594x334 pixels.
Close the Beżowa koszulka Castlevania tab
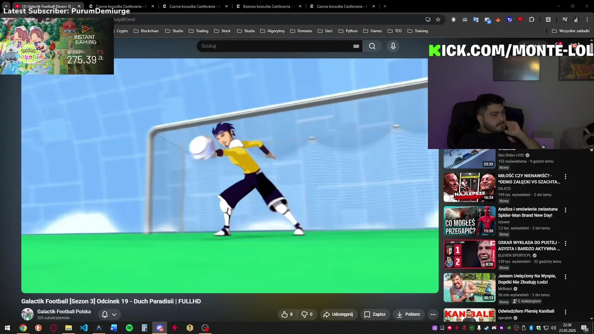300,6
